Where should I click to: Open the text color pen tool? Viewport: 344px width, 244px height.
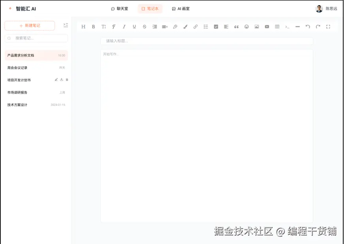175,27
